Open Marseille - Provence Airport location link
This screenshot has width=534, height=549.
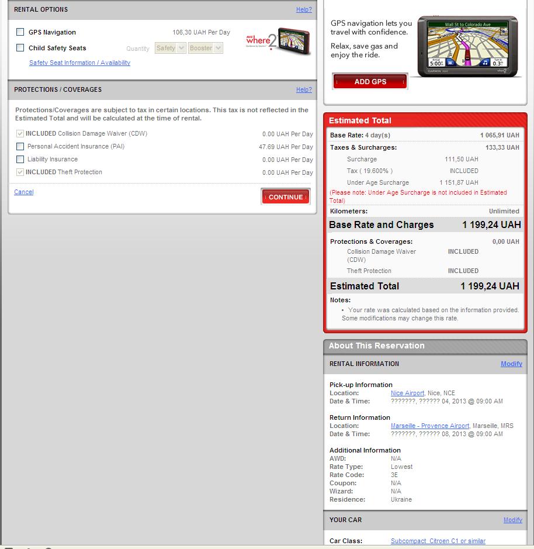[x=429, y=426]
